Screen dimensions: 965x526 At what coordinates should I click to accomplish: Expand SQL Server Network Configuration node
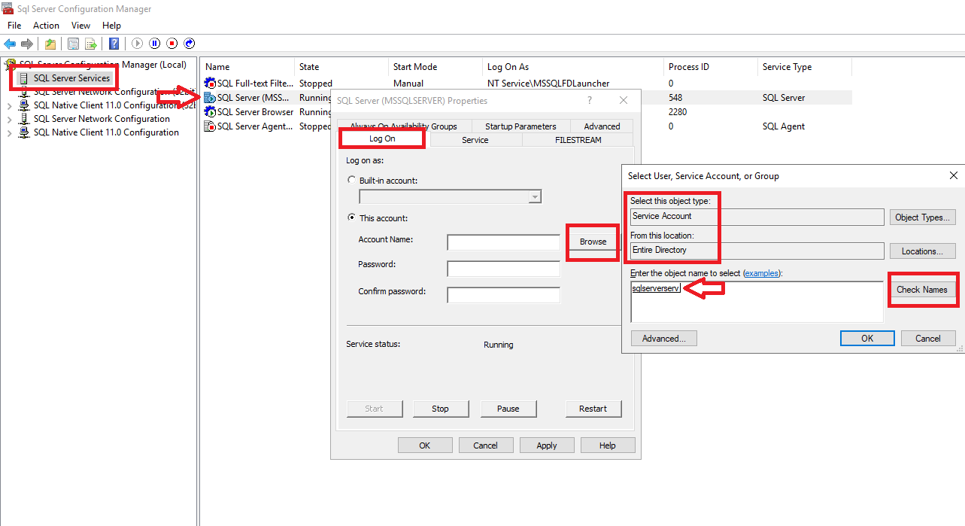pyautogui.click(x=8, y=118)
